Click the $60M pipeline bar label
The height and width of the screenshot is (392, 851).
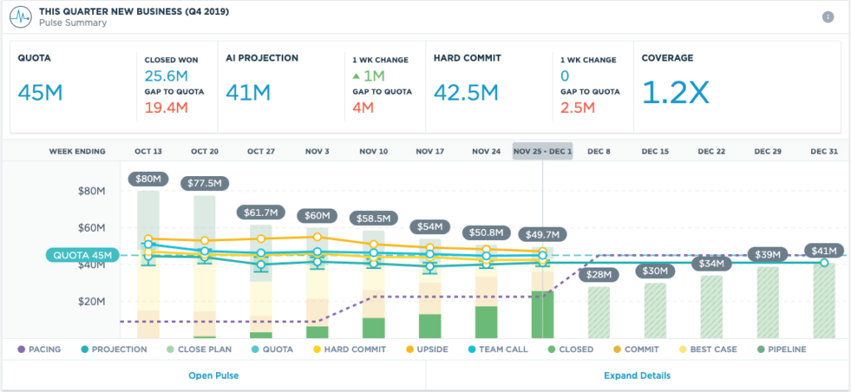pyautogui.click(x=317, y=215)
